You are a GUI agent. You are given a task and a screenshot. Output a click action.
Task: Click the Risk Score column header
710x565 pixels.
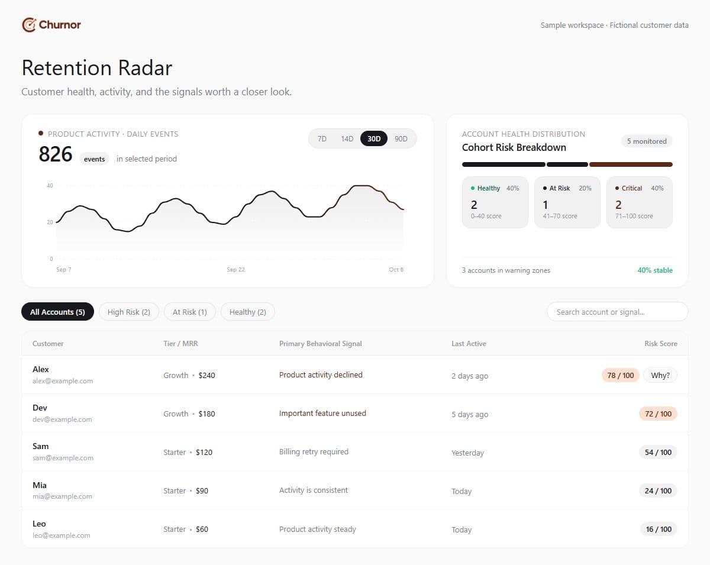click(x=661, y=344)
